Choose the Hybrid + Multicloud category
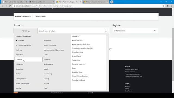 tap(23, 83)
